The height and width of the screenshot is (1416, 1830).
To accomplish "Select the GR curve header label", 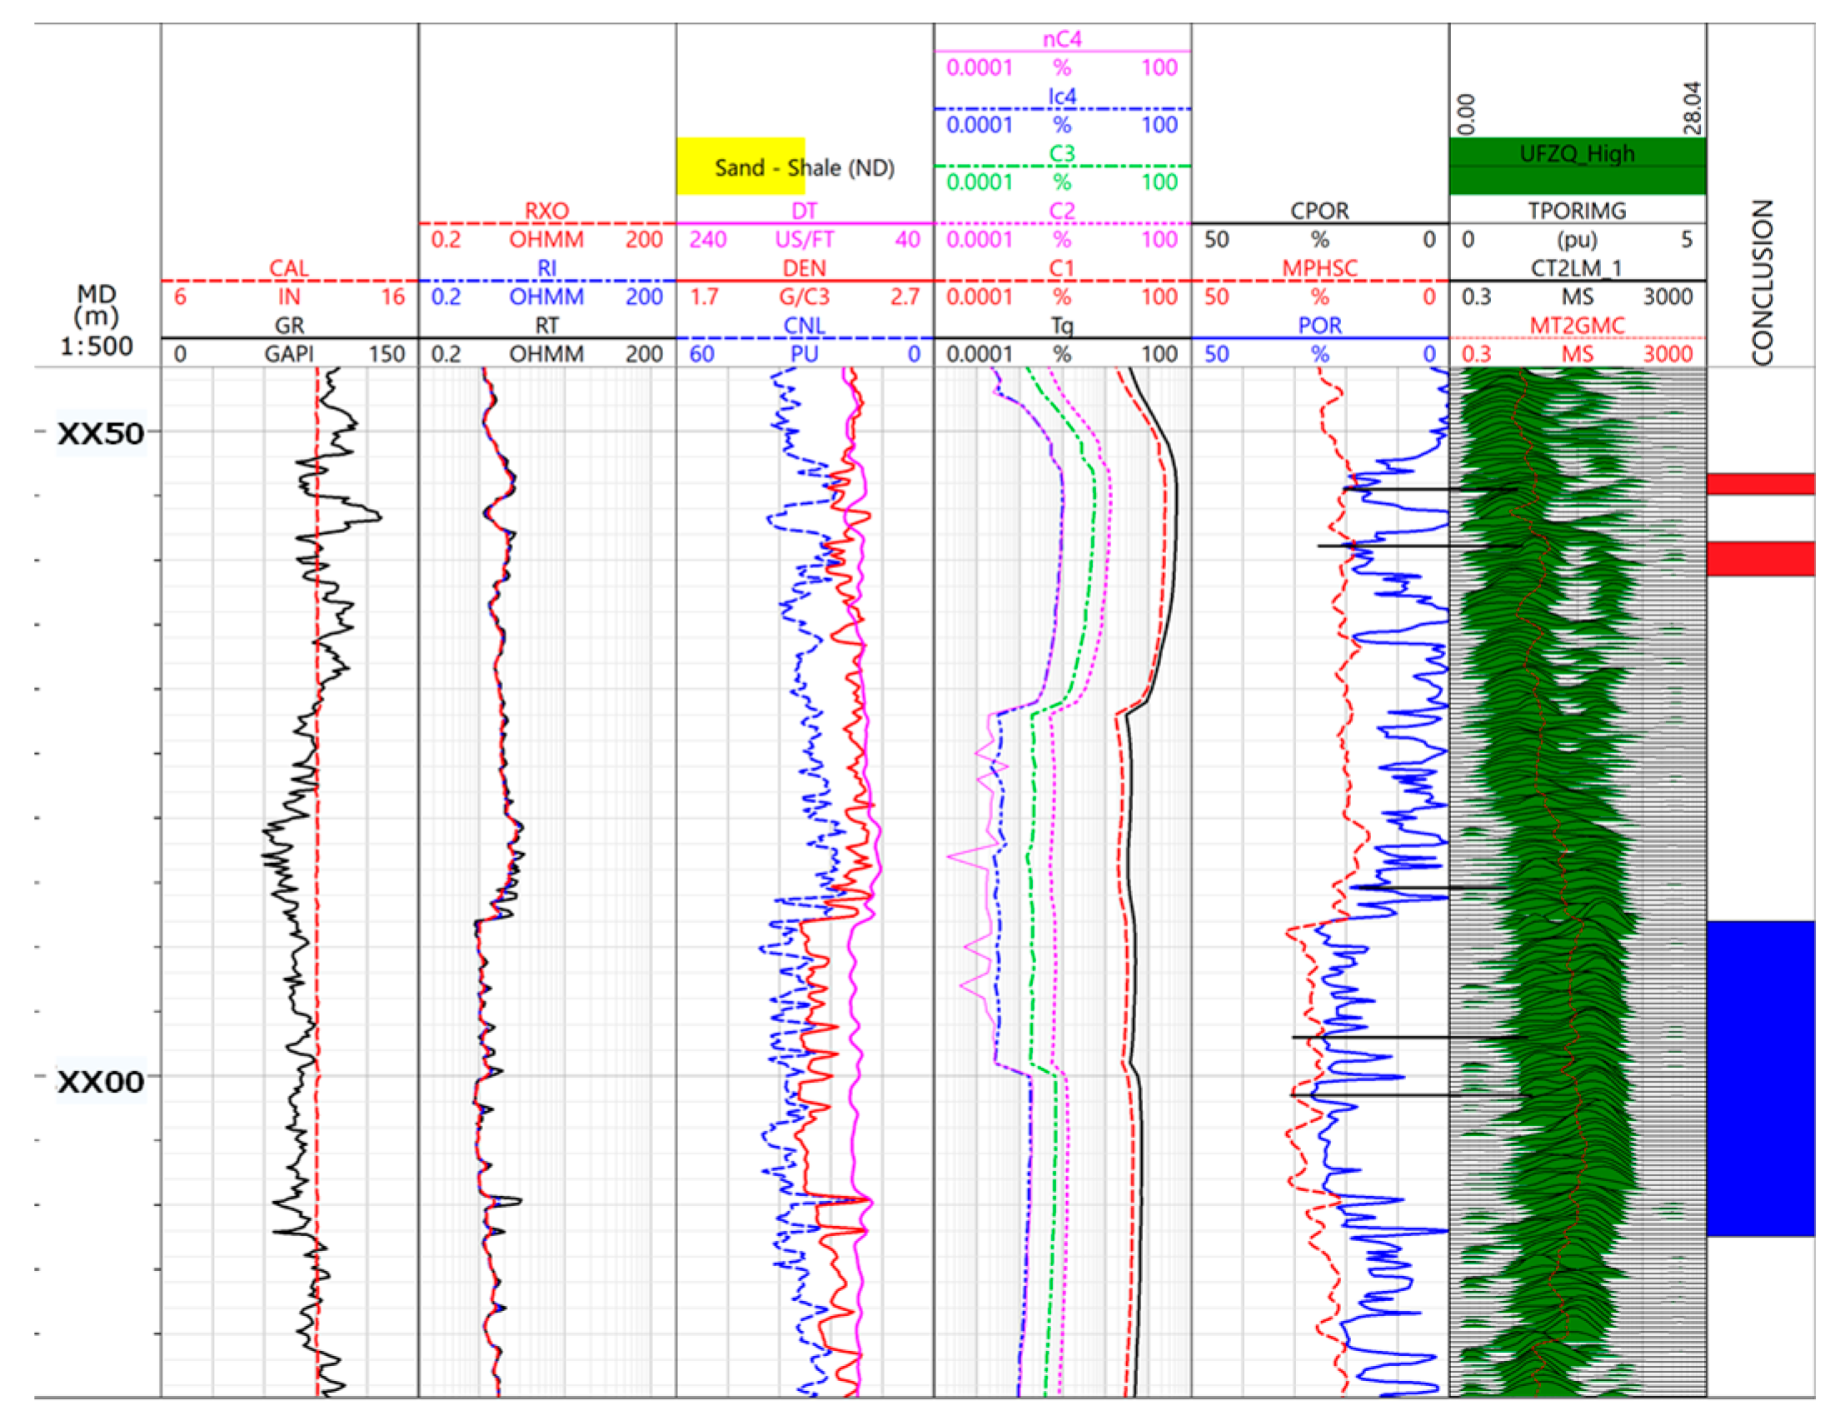I will (289, 325).
